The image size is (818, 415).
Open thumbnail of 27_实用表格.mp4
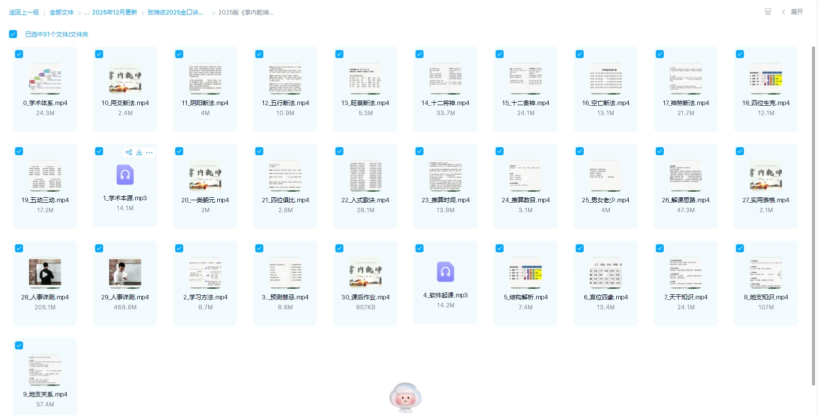pos(766,176)
